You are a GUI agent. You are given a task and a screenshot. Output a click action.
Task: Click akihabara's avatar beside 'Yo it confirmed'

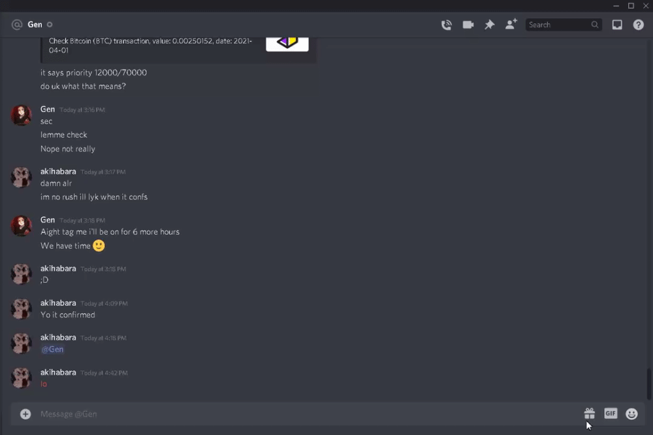(22, 309)
